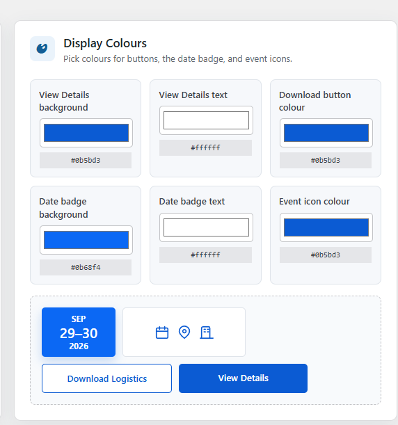The width and height of the screenshot is (398, 425).
Task: Click hex field under View Details background
Action: [x=86, y=161]
